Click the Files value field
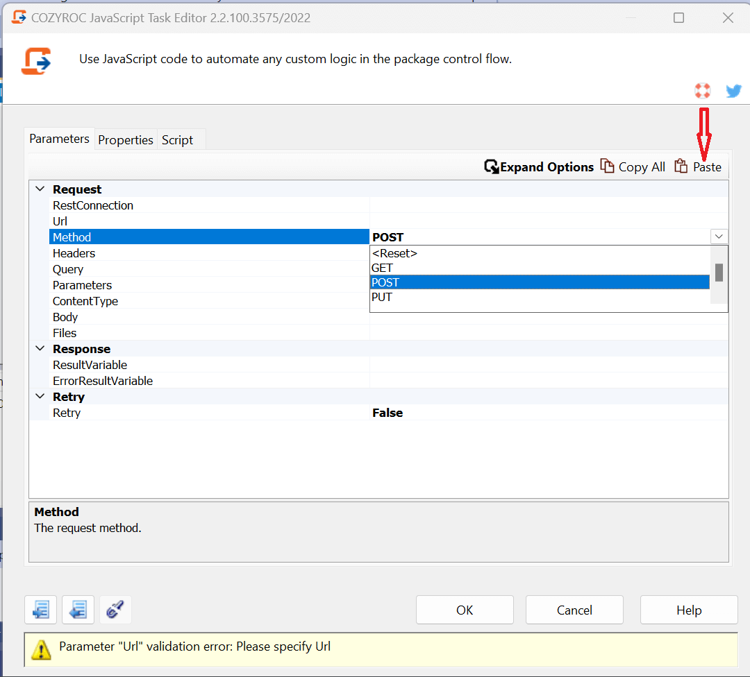Screen dimensions: 750x677 pos(549,333)
